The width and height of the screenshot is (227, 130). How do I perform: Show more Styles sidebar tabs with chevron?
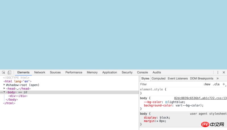[x=218, y=78]
